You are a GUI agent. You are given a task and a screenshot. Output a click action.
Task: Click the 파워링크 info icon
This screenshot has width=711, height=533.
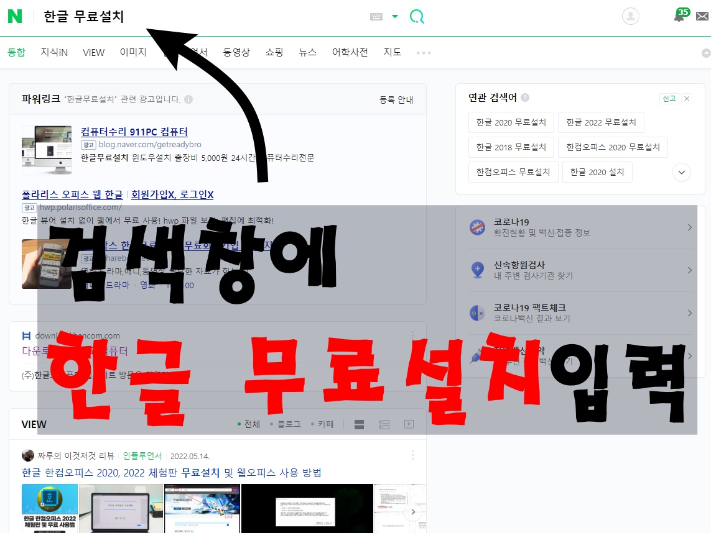coord(188,99)
